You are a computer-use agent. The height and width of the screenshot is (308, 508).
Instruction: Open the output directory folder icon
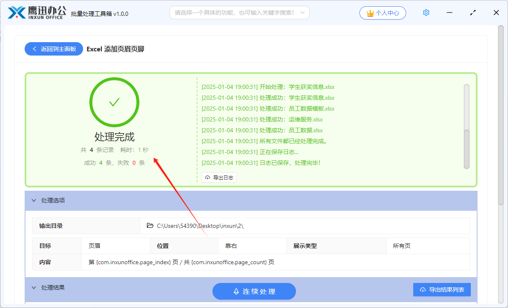[150, 226]
